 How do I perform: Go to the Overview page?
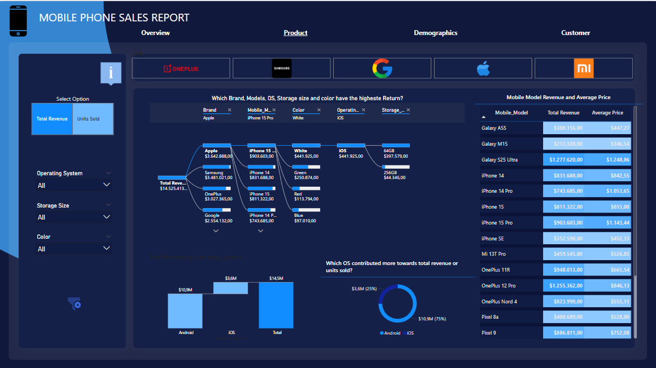155,33
